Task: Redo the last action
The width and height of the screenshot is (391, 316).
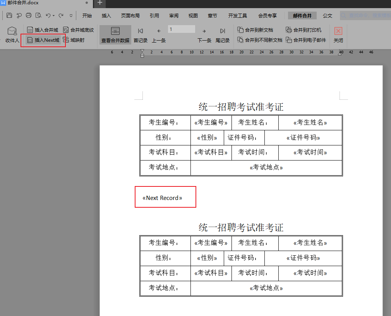Action: click(x=61, y=15)
